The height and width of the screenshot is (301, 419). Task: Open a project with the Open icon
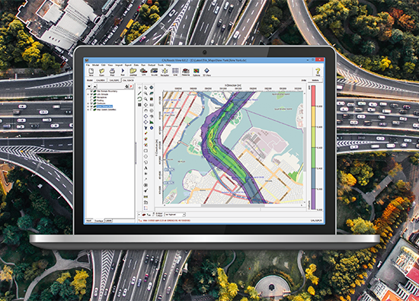(102, 72)
